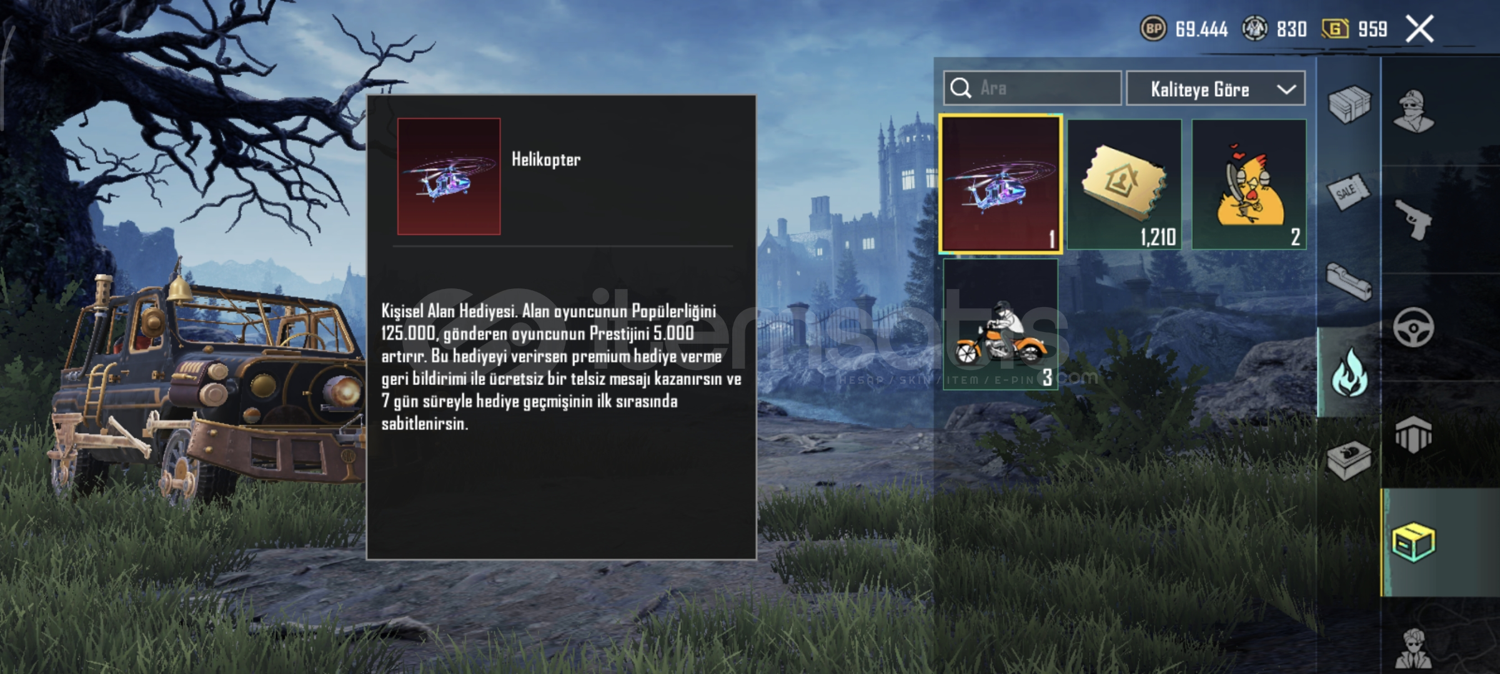Open the attachment parts category icon
This screenshot has height=674, width=1500.
pos(1349,282)
